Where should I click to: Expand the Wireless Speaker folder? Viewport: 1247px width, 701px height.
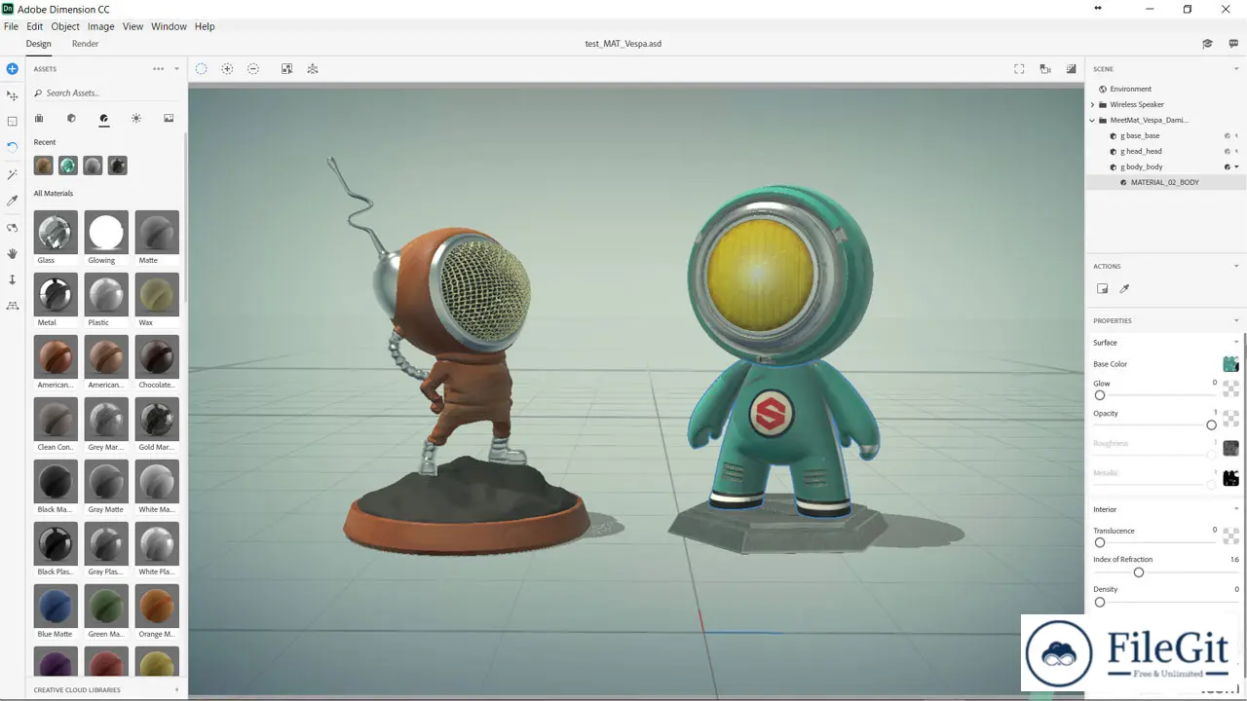(x=1092, y=104)
